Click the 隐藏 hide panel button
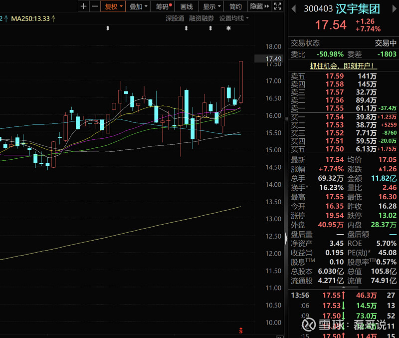Screen dimensions: 399x338 pos(259,6)
